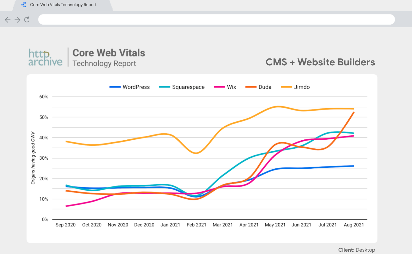Click the Duda legend orange swatch

click(251, 87)
